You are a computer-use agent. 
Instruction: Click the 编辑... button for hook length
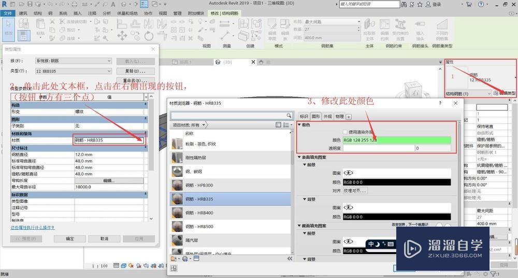coord(109,180)
